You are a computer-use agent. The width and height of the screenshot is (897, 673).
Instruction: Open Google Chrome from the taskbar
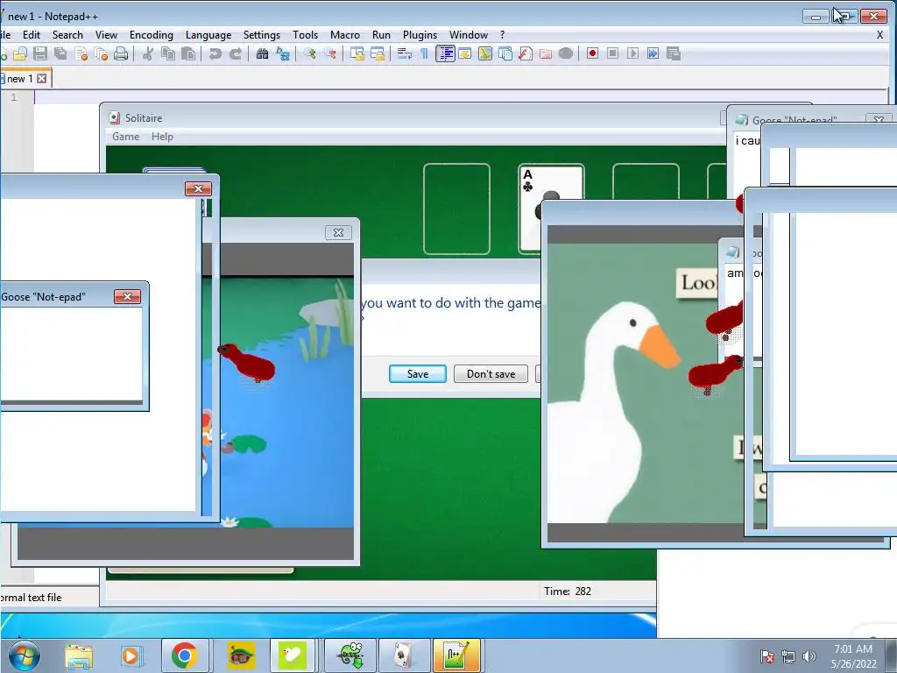pyautogui.click(x=184, y=655)
